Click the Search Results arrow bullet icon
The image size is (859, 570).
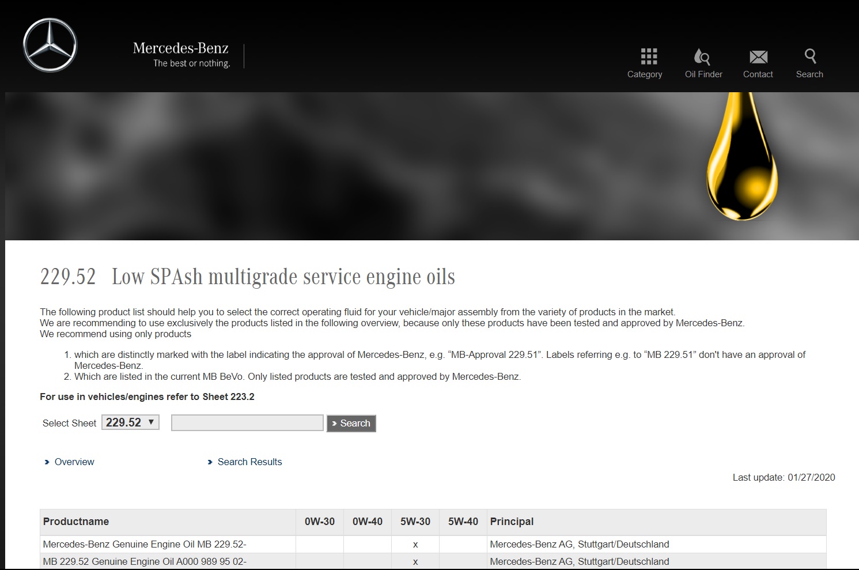(x=210, y=462)
